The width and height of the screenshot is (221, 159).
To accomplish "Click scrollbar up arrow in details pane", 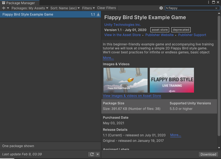I will [219, 13].
